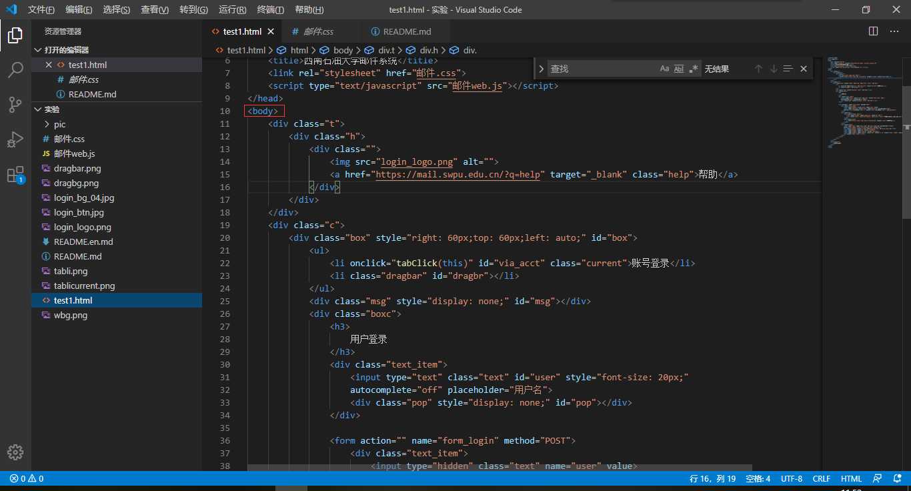
Task: Close test1.html in Open Editors
Action: click(48, 65)
